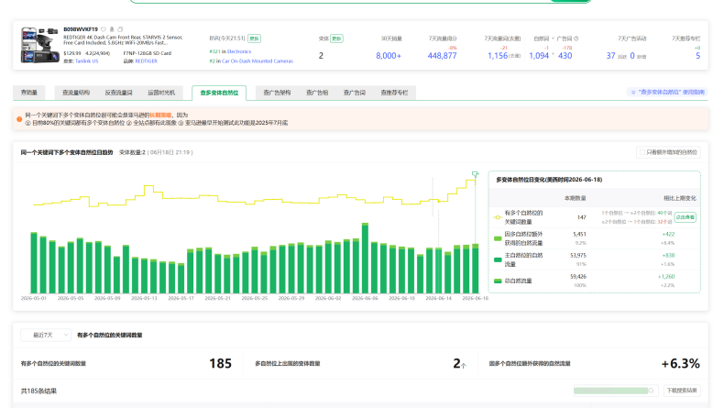Open the REDTIGER dash cam product thumbnail

click(x=39, y=45)
